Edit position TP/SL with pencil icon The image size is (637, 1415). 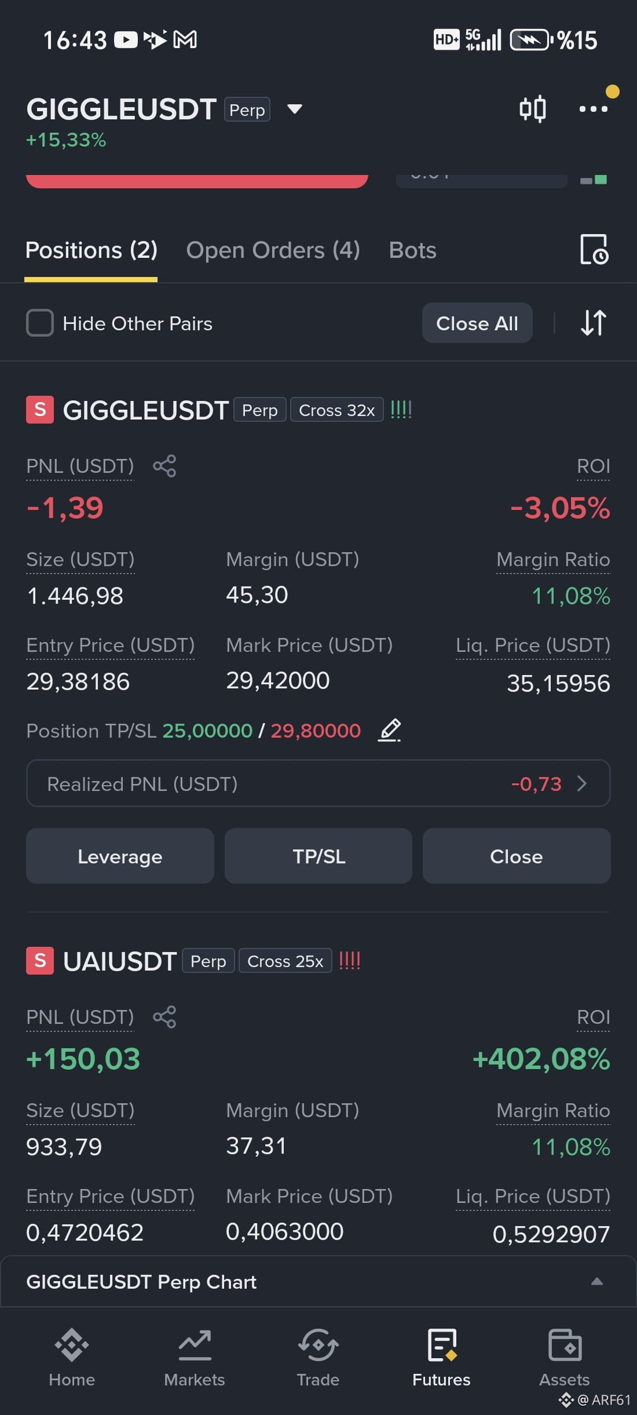pos(390,730)
